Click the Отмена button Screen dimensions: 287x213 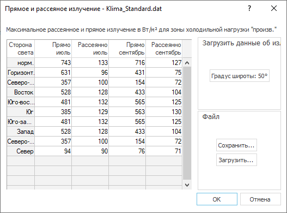pos(260,199)
